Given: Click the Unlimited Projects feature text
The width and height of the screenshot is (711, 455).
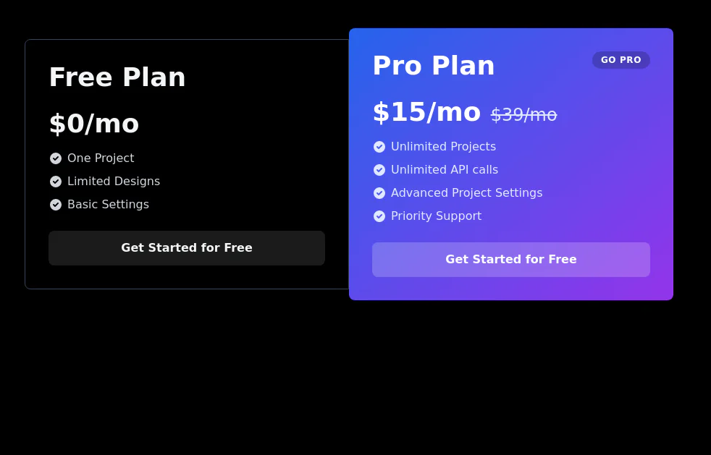Looking at the screenshot, I should [443, 147].
